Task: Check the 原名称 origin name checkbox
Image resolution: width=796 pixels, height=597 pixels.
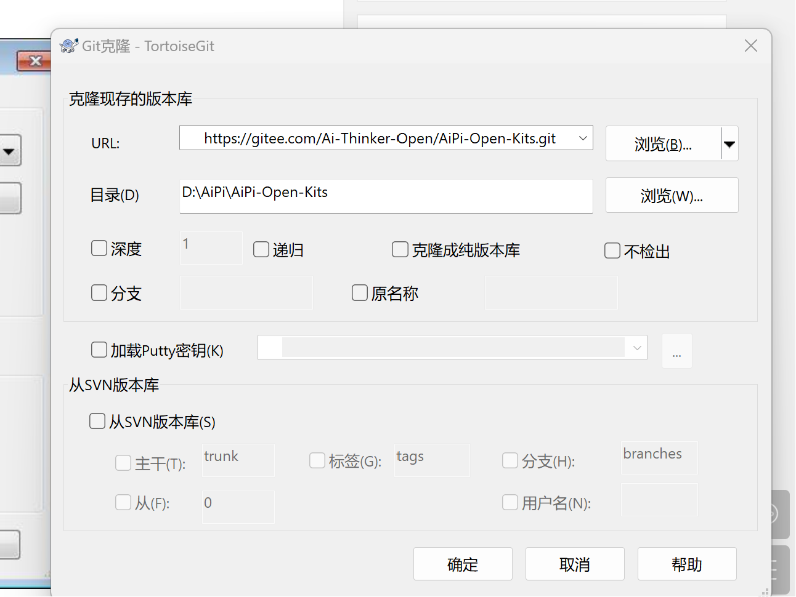Action: (360, 292)
